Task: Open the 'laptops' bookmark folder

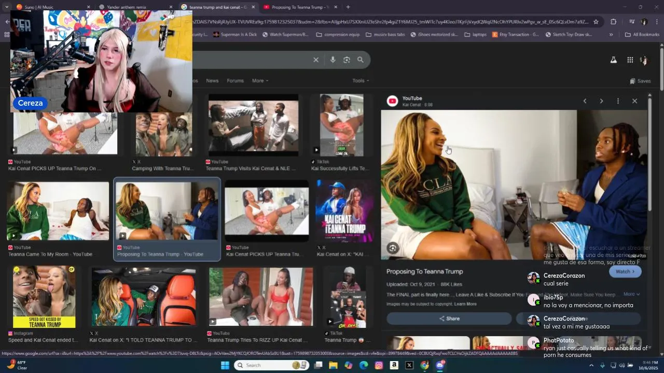Action: [475, 35]
